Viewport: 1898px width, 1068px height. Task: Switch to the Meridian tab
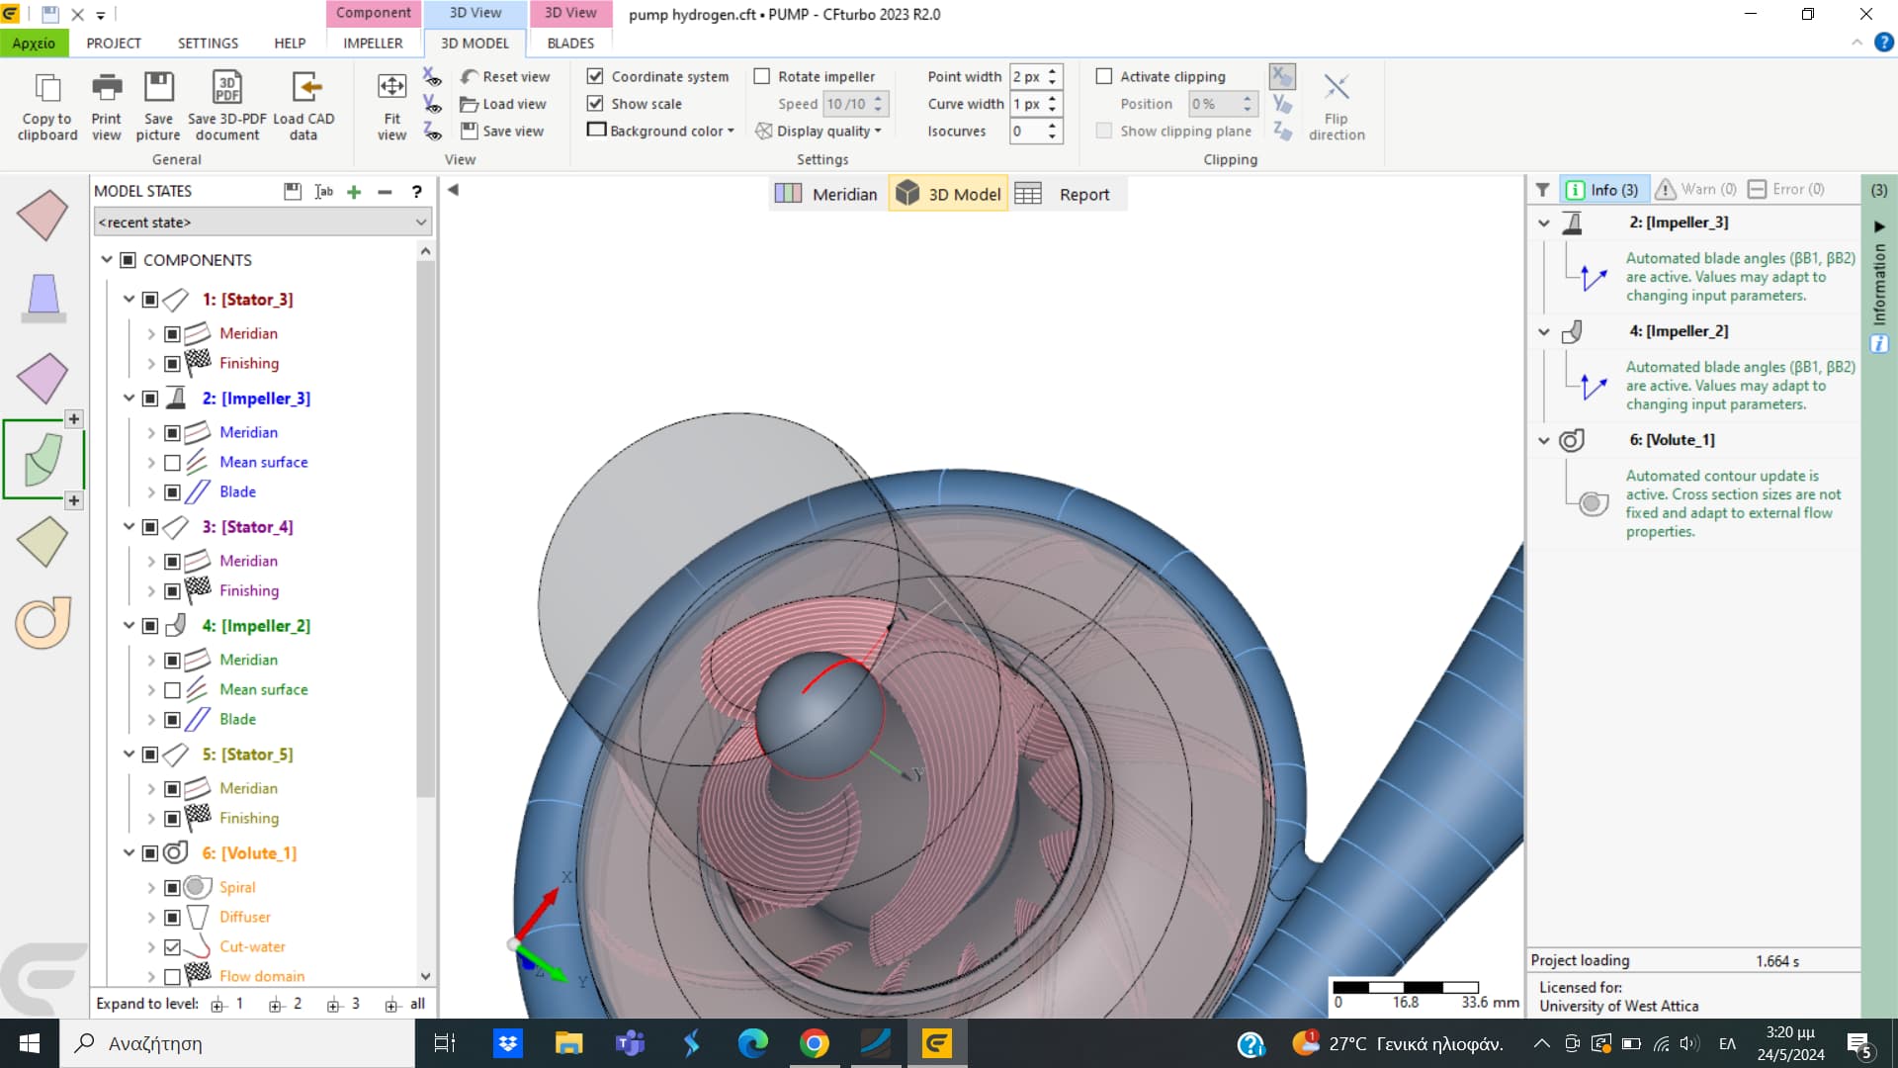[x=826, y=194]
